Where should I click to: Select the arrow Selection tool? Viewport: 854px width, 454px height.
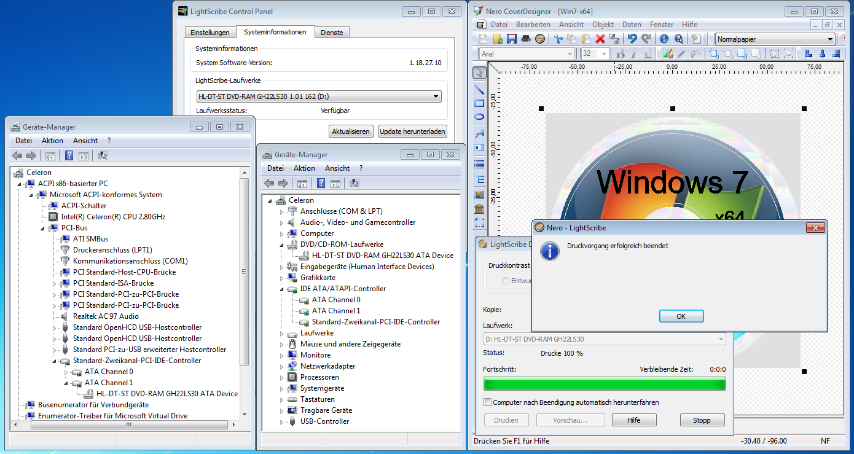tap(479, 73)
